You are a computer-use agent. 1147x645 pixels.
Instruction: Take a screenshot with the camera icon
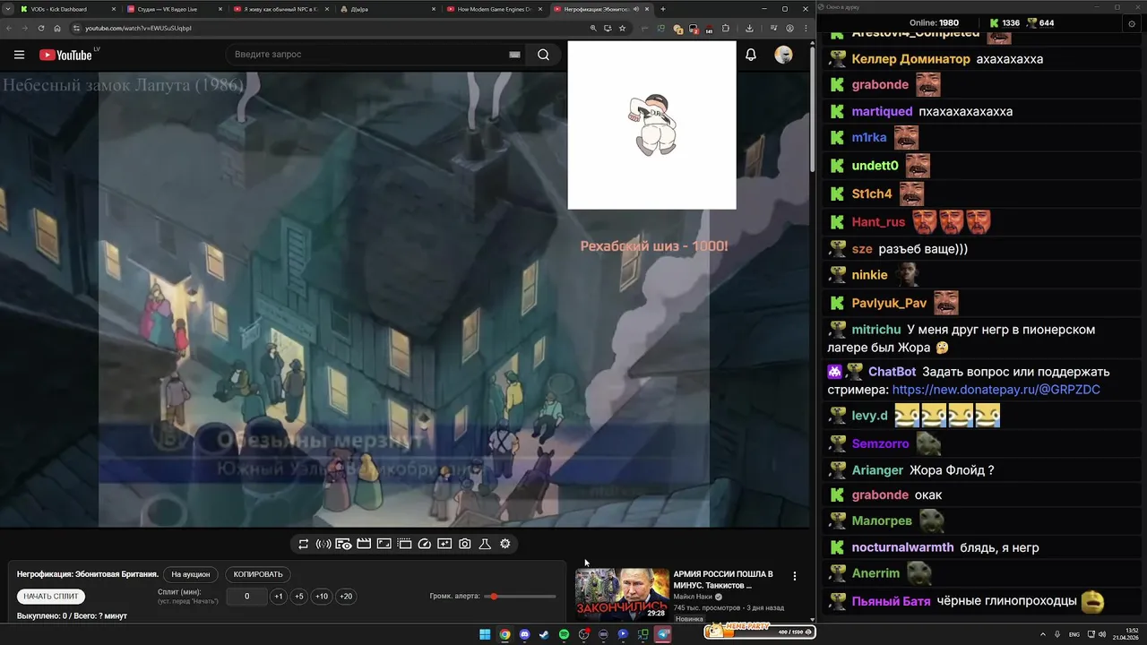(x=465, y=544)
